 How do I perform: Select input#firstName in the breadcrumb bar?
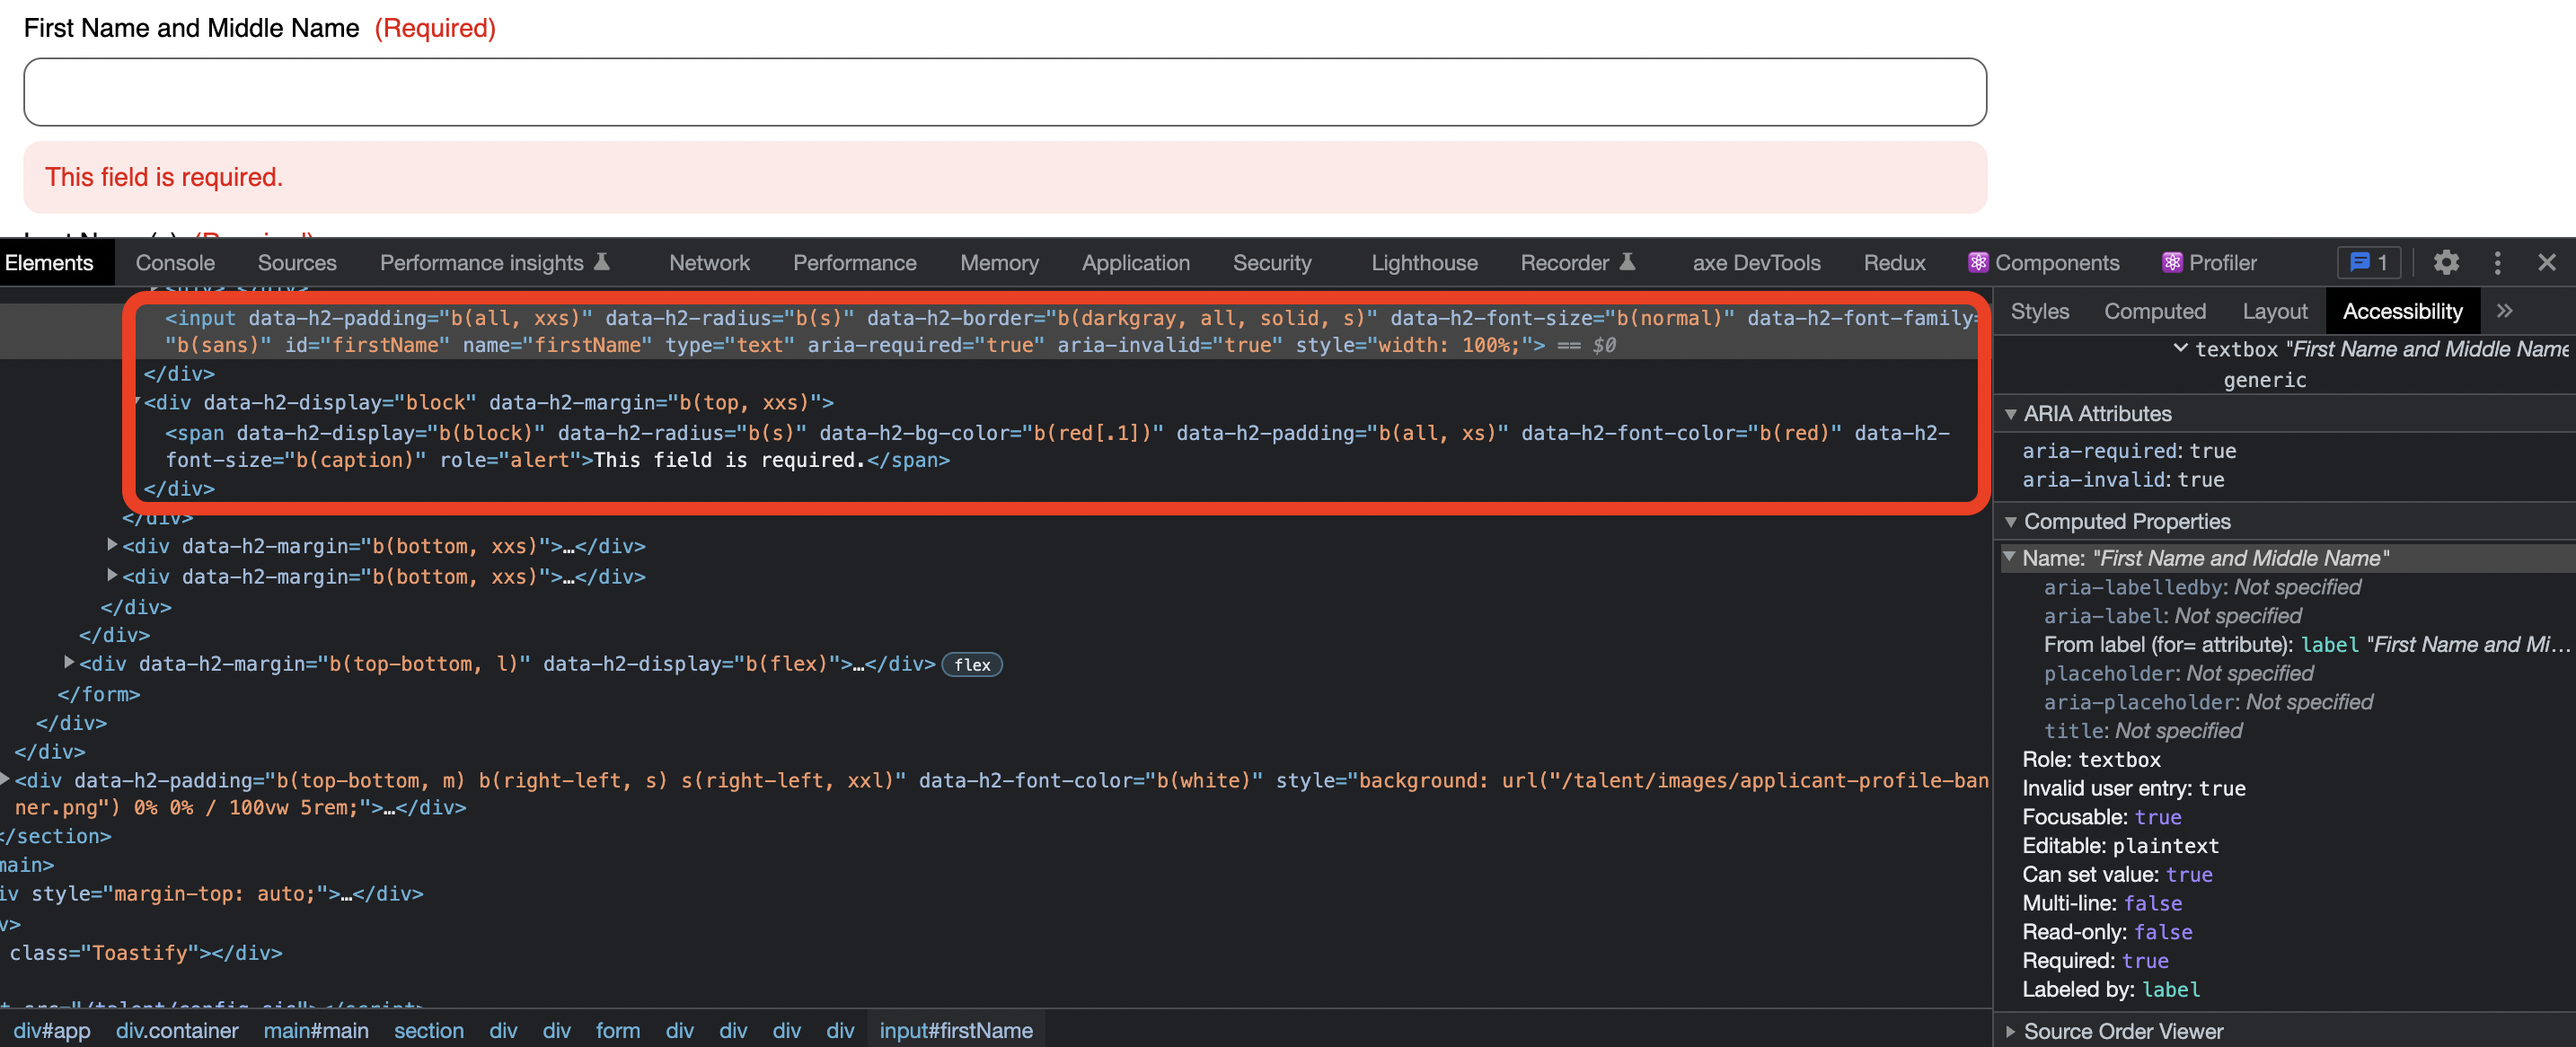pos(955,1030)
